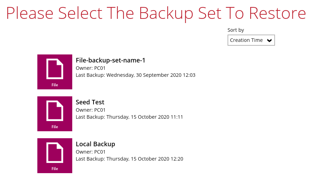Choose the File-backup-set-name-1 title text

[x=110, y=60]
